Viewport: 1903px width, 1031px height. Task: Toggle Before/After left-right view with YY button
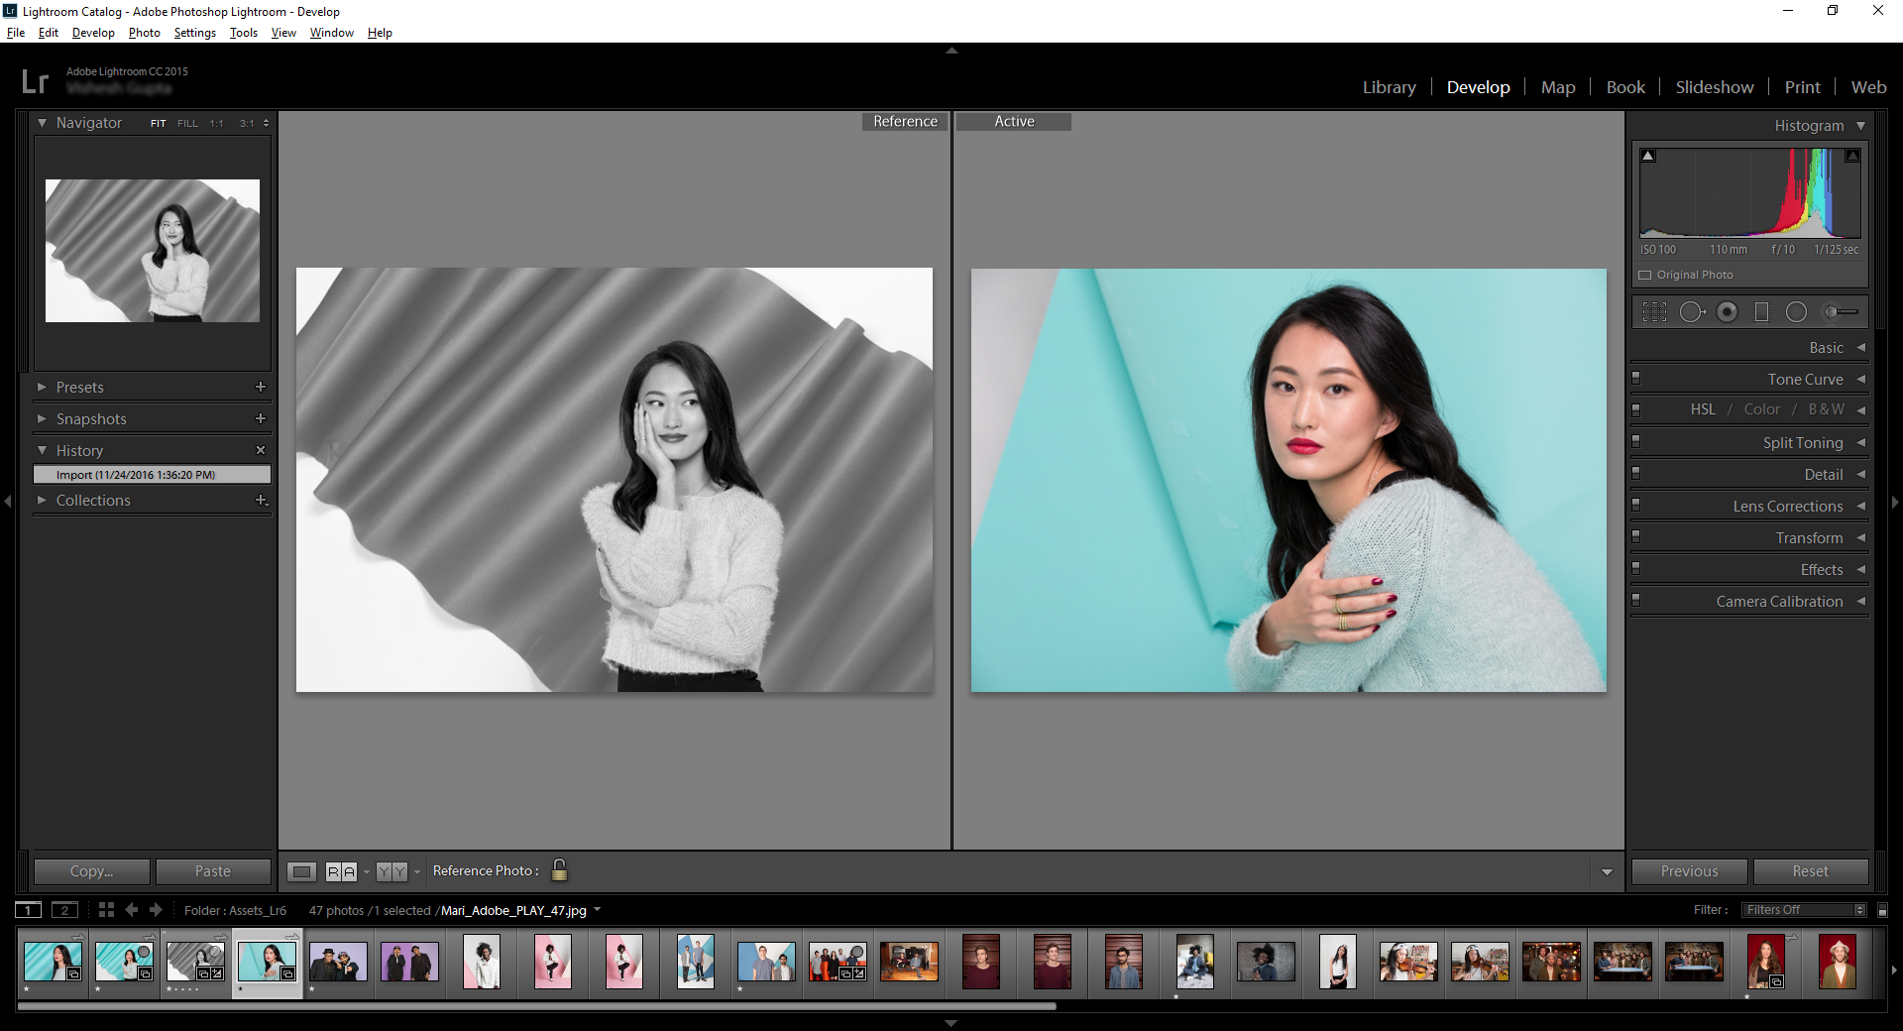[392, 871]
